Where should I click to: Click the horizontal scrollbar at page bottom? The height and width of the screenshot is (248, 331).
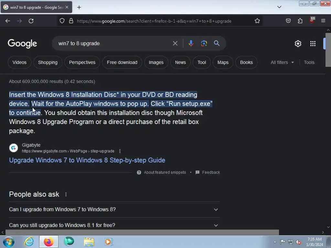[x=142, y=232]
